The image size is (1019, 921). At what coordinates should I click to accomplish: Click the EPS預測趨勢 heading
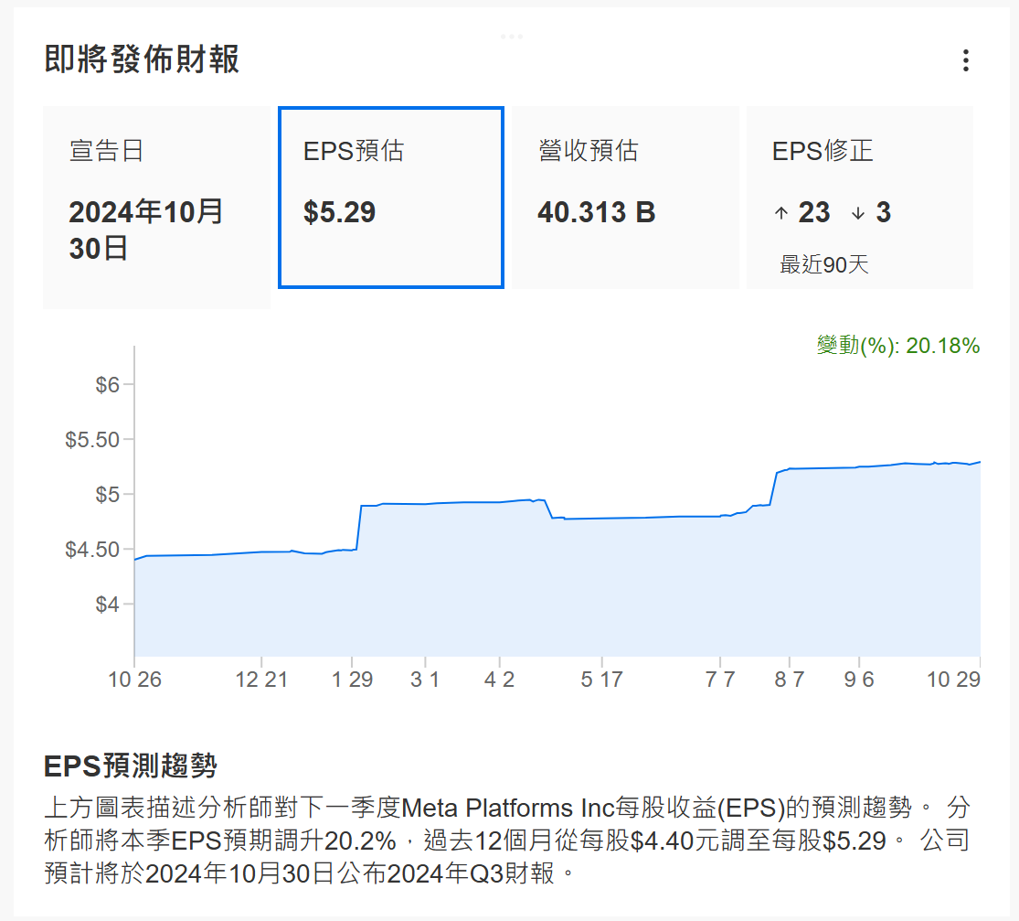pyautogui.click(x=130, y=765)
